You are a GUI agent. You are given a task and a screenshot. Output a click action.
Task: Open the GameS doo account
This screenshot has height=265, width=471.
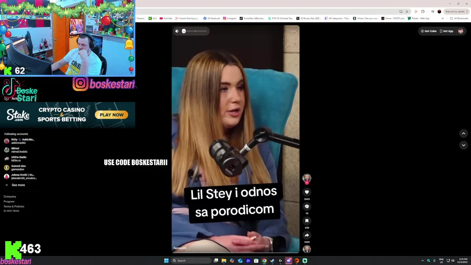coord(15,167)
